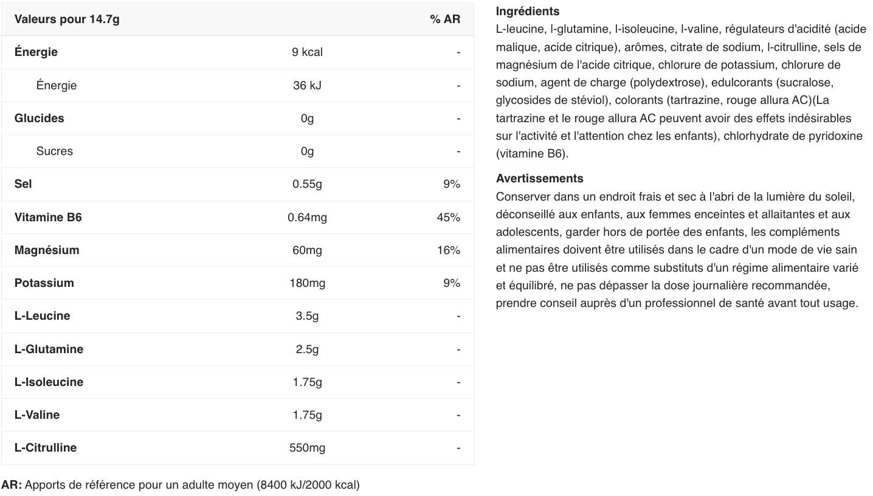Click the "AR:" footnote below the table
Image resolution: width=873 pixels, height=496 pixels.
coord(12,485)
